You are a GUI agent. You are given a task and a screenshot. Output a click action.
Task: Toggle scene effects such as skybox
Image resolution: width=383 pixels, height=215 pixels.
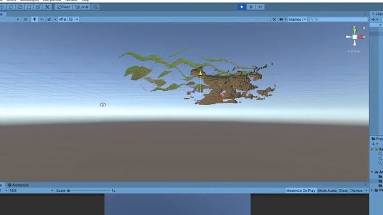point(49,19)
